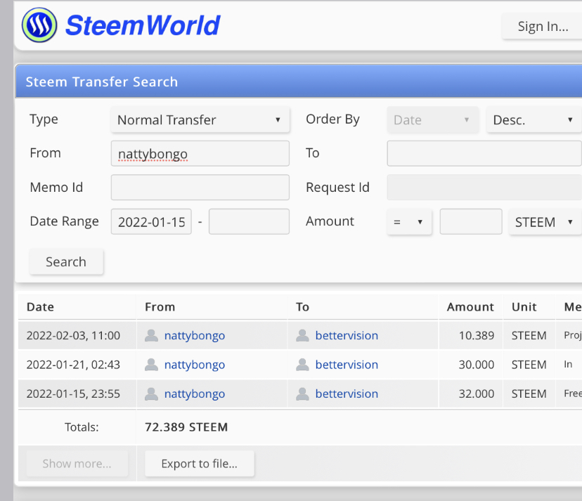Click the Search button
Image resolution: width=582 pixels, height=501 pixels.
(67, 261)
